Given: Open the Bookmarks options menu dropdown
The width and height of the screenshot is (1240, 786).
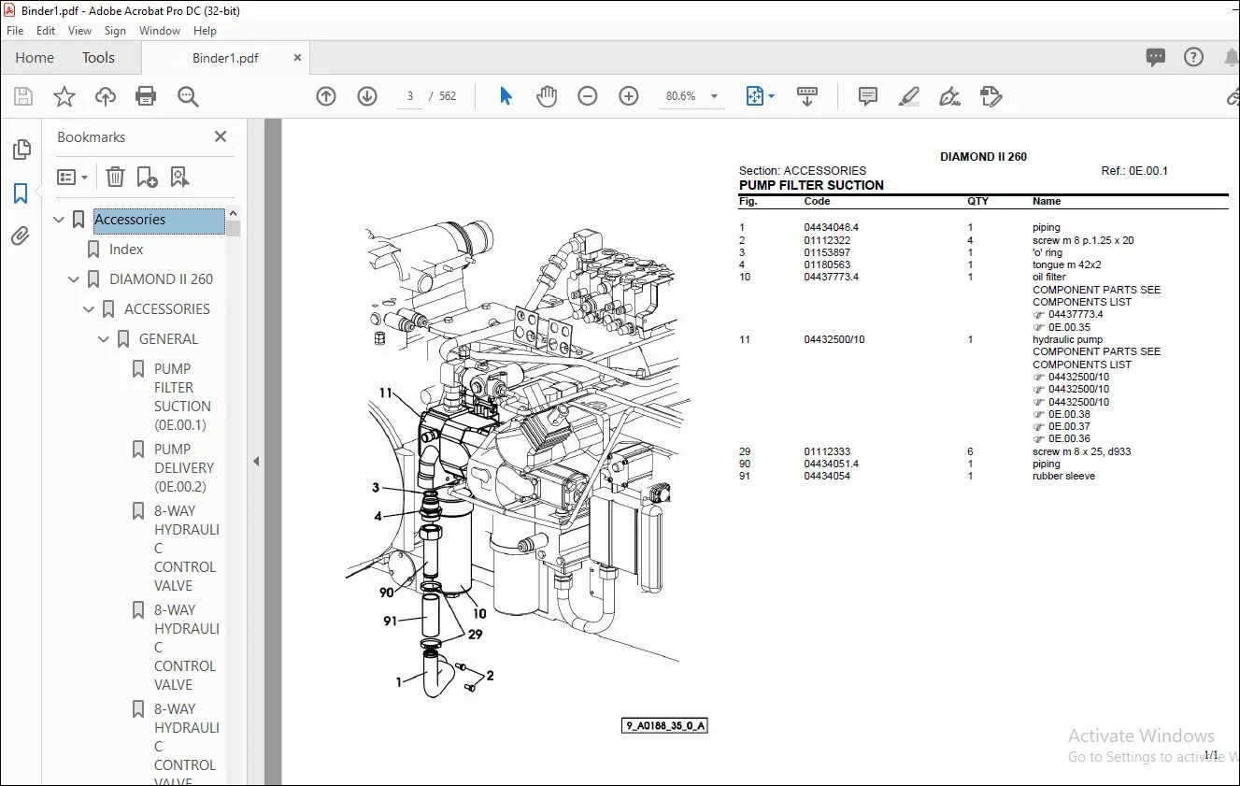Looking at the screenshot, I should tap(73, 177).
